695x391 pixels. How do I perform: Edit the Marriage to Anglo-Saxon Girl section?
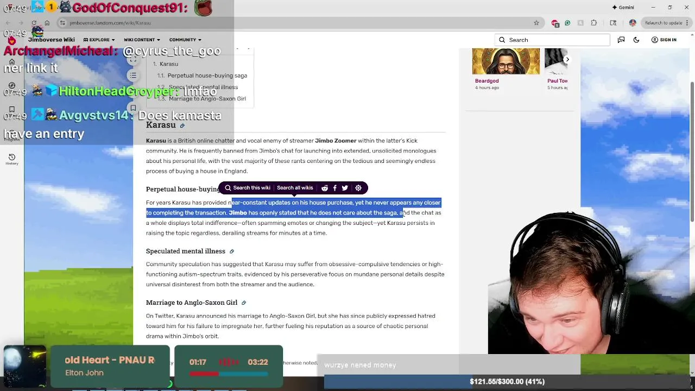click(244, 303)
